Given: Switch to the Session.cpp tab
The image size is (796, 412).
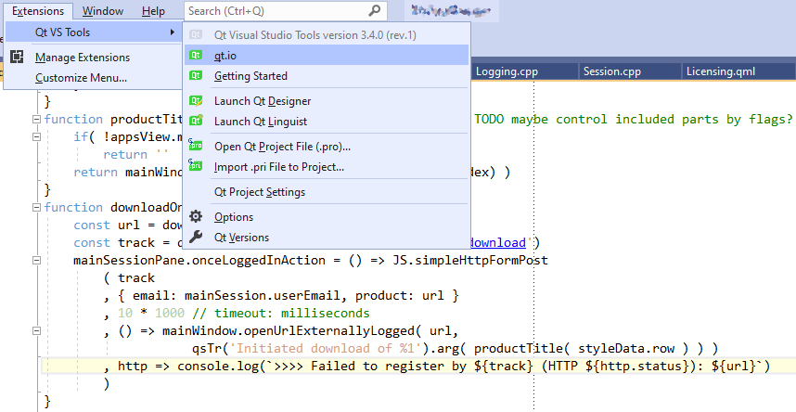Looking at the screenshot, I should (x=630, y=71).
